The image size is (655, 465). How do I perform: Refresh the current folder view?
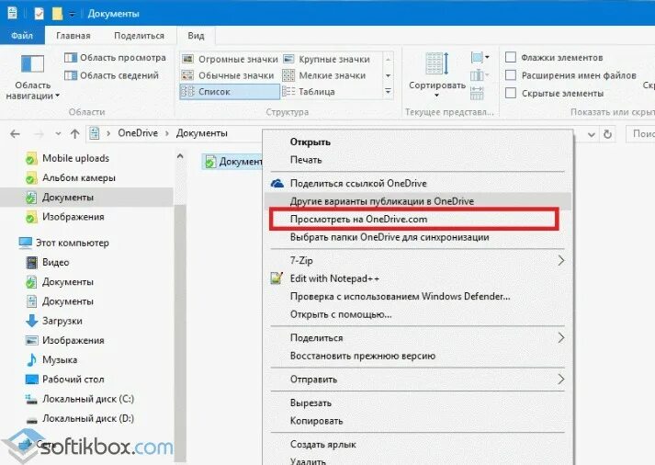(607, 134)
